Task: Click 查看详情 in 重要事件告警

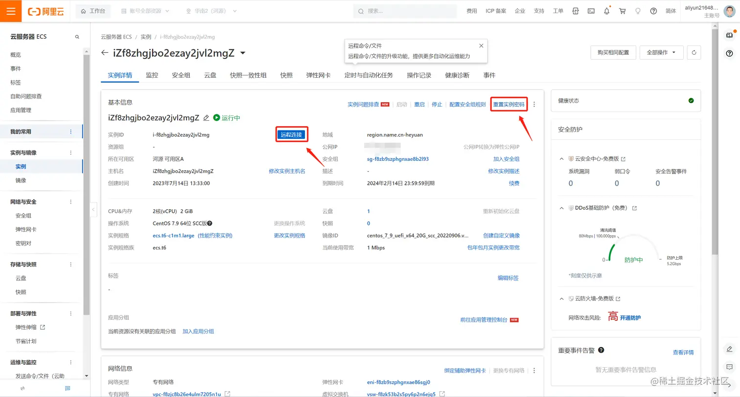Action: (683, 353)
